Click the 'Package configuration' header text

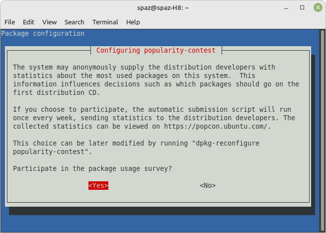pos(43,33)
